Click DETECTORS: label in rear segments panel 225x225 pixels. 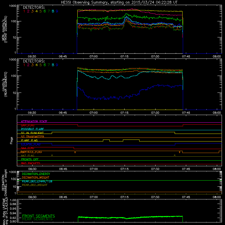point(34,61)
